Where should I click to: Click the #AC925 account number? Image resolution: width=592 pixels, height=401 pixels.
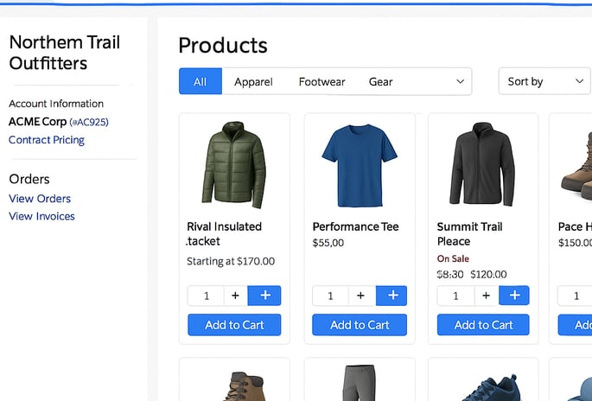pyautogui.click(x=89, y=122)
